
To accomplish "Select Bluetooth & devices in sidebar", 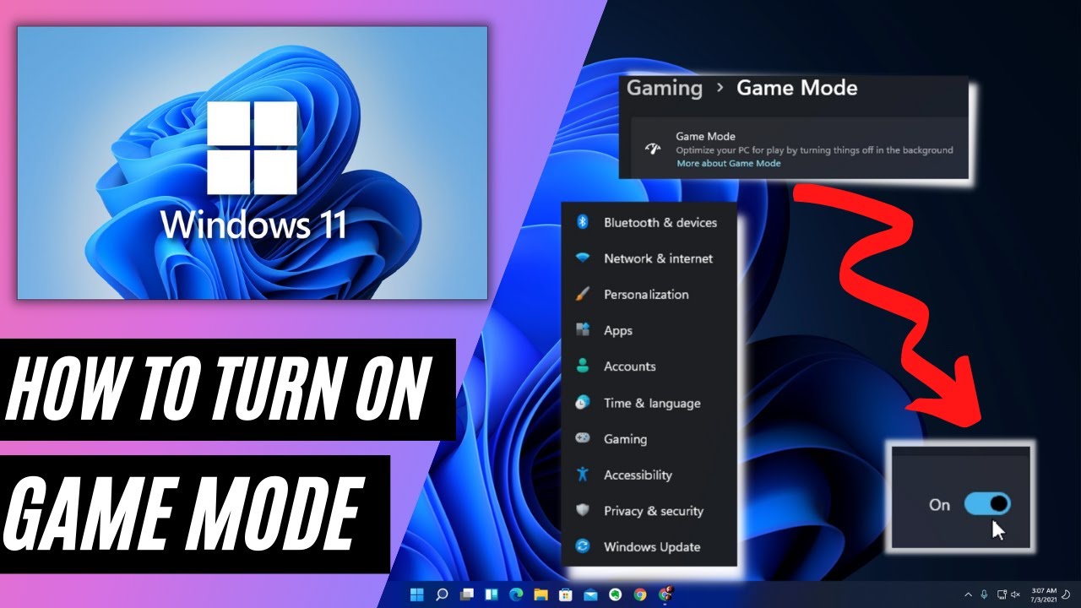I will [660, 223].
